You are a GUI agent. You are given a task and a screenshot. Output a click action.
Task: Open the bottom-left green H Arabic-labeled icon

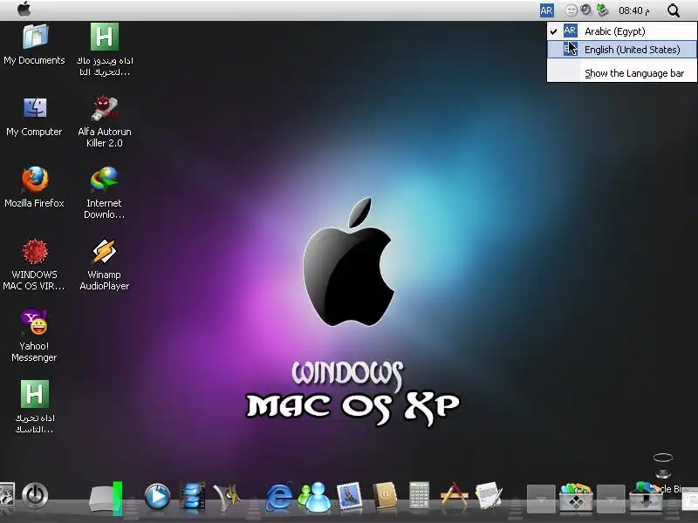(34, 407)
